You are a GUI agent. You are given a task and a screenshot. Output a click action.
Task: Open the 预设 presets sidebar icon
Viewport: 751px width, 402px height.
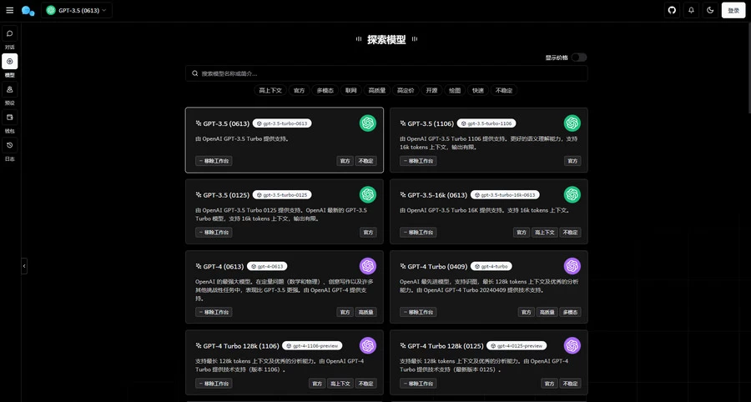[9, 89]
